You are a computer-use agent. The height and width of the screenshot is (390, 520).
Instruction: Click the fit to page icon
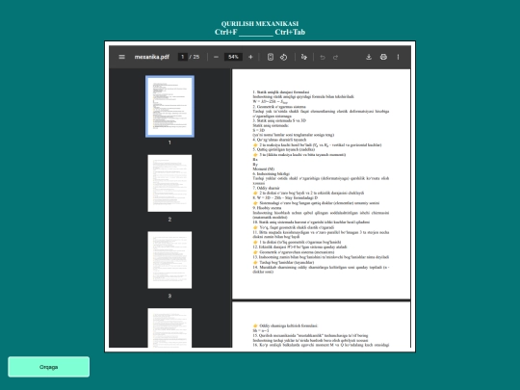click(271, 57)
